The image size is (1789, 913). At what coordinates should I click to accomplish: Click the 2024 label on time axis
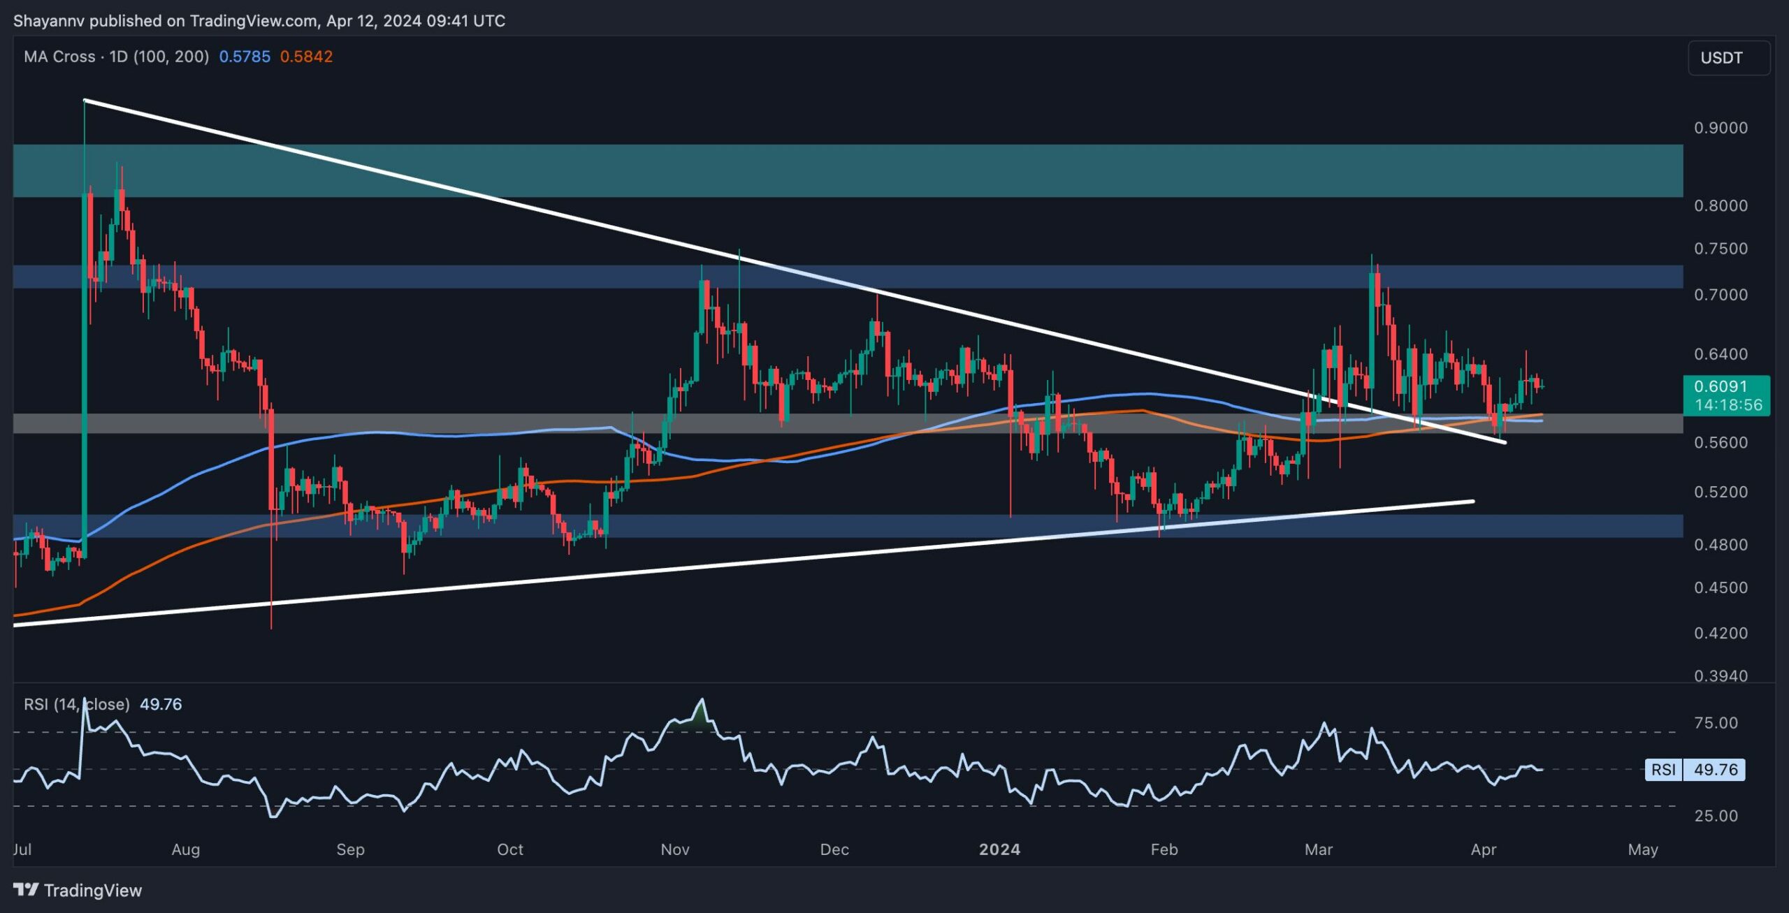999,849
